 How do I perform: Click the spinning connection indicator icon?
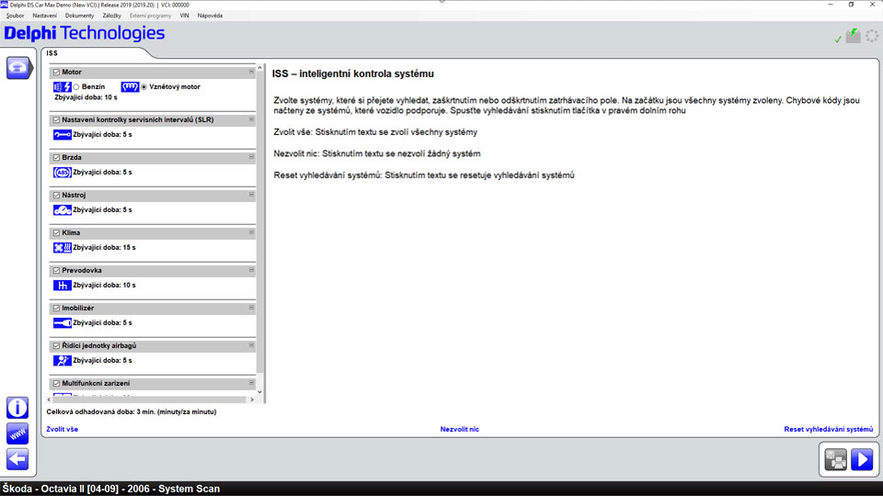point(872,36)
